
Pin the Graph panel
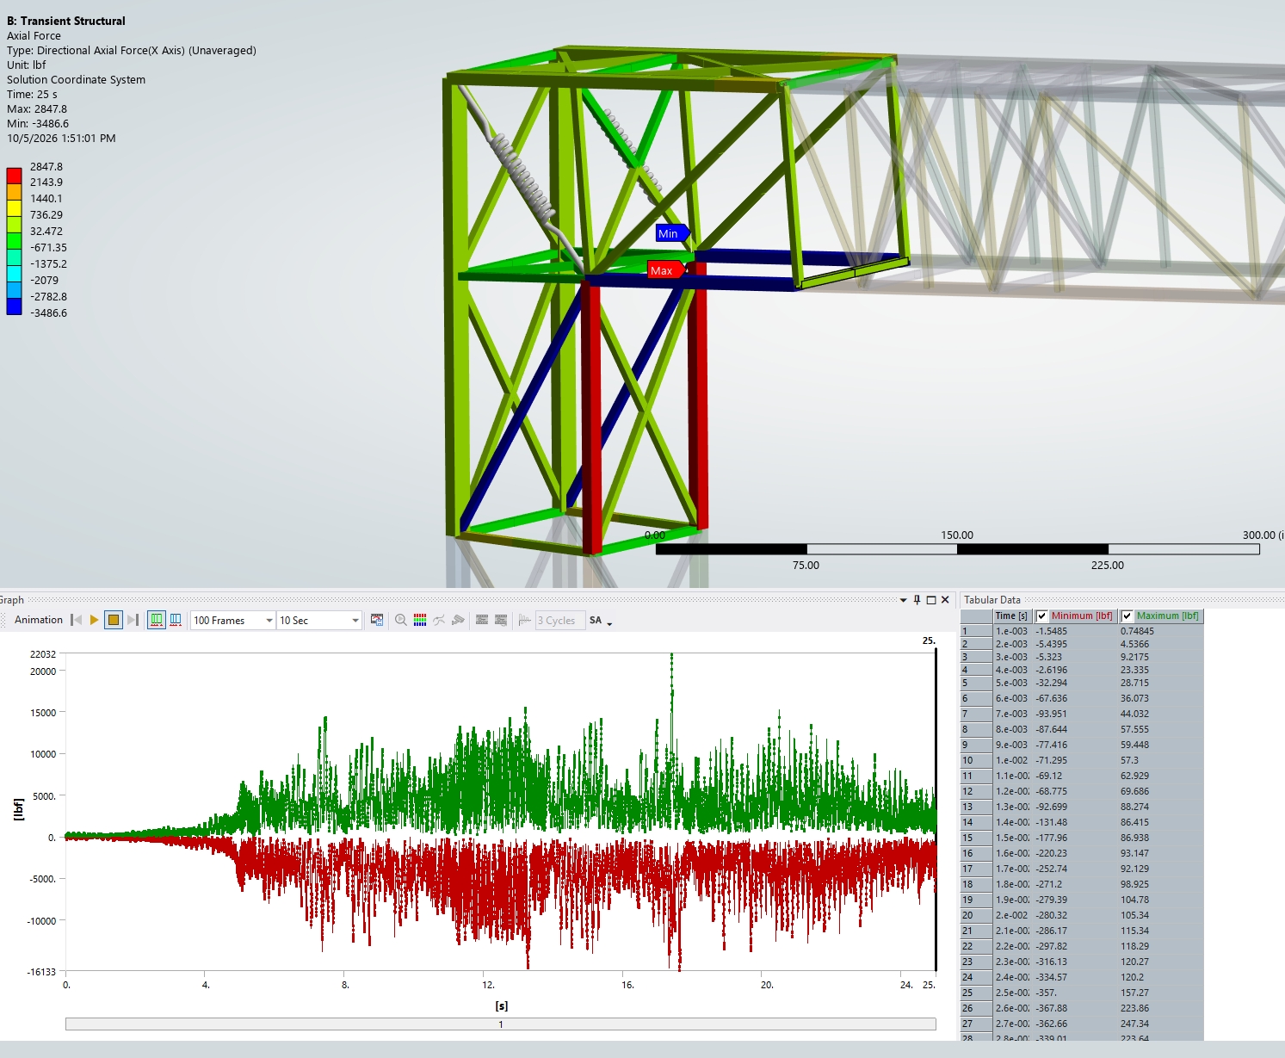917,600
